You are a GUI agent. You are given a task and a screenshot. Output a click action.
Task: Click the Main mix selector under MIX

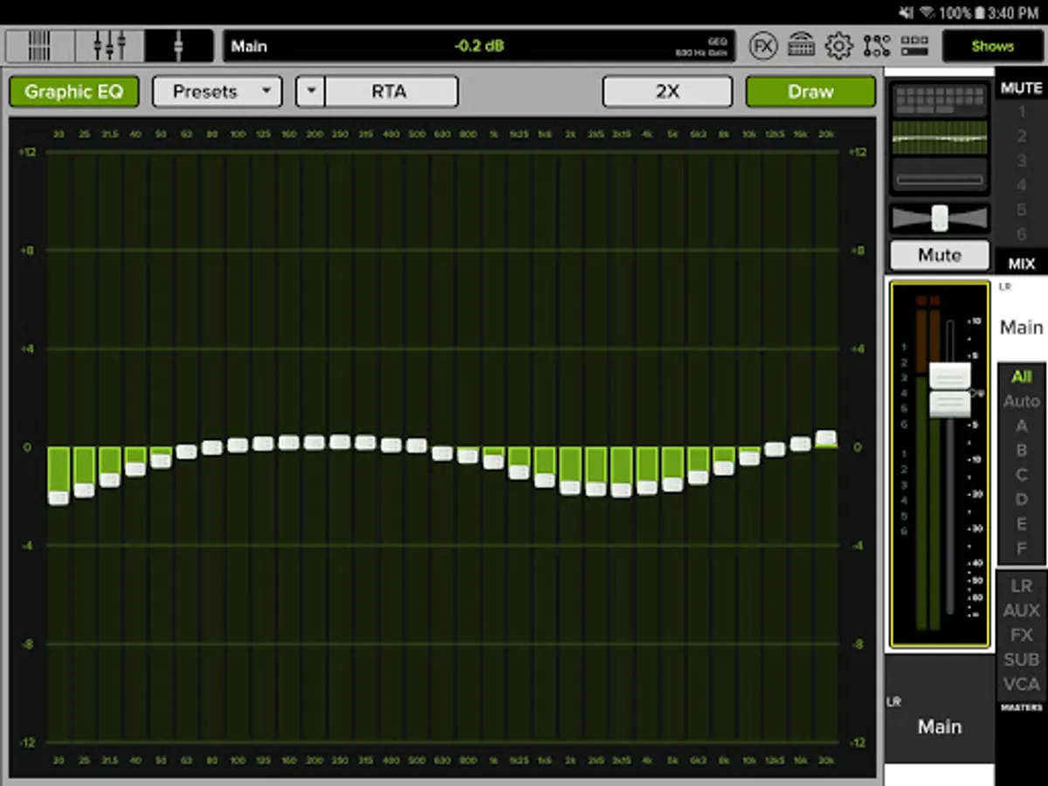tap(1021, 327)
